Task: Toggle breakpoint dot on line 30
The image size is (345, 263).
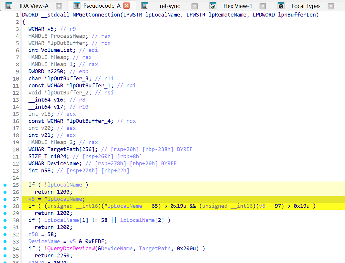Action: click(5, 220)
